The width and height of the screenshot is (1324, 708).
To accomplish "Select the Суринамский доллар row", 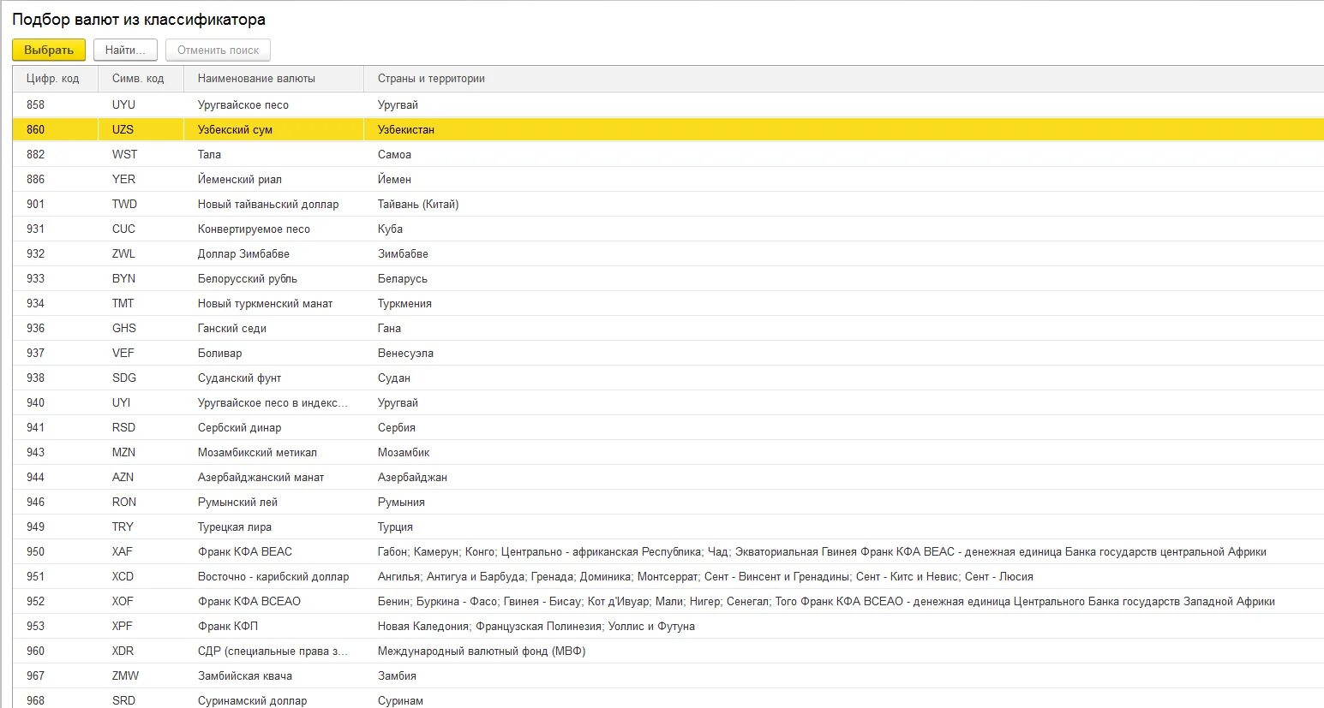I will (x=668, y=699).
